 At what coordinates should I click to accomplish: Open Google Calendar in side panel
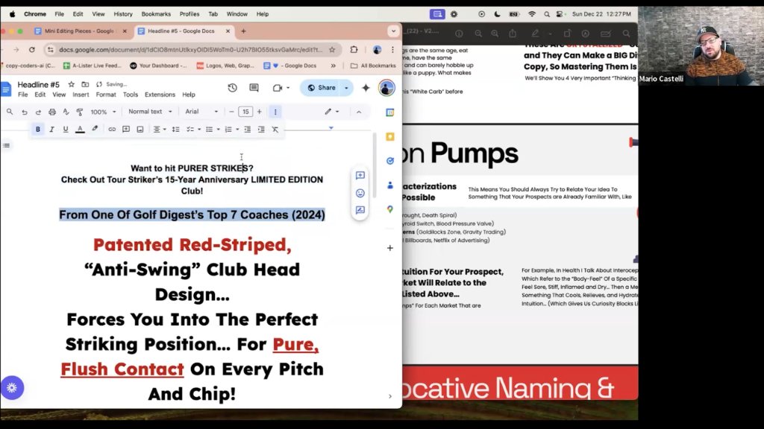pos(389,112)
